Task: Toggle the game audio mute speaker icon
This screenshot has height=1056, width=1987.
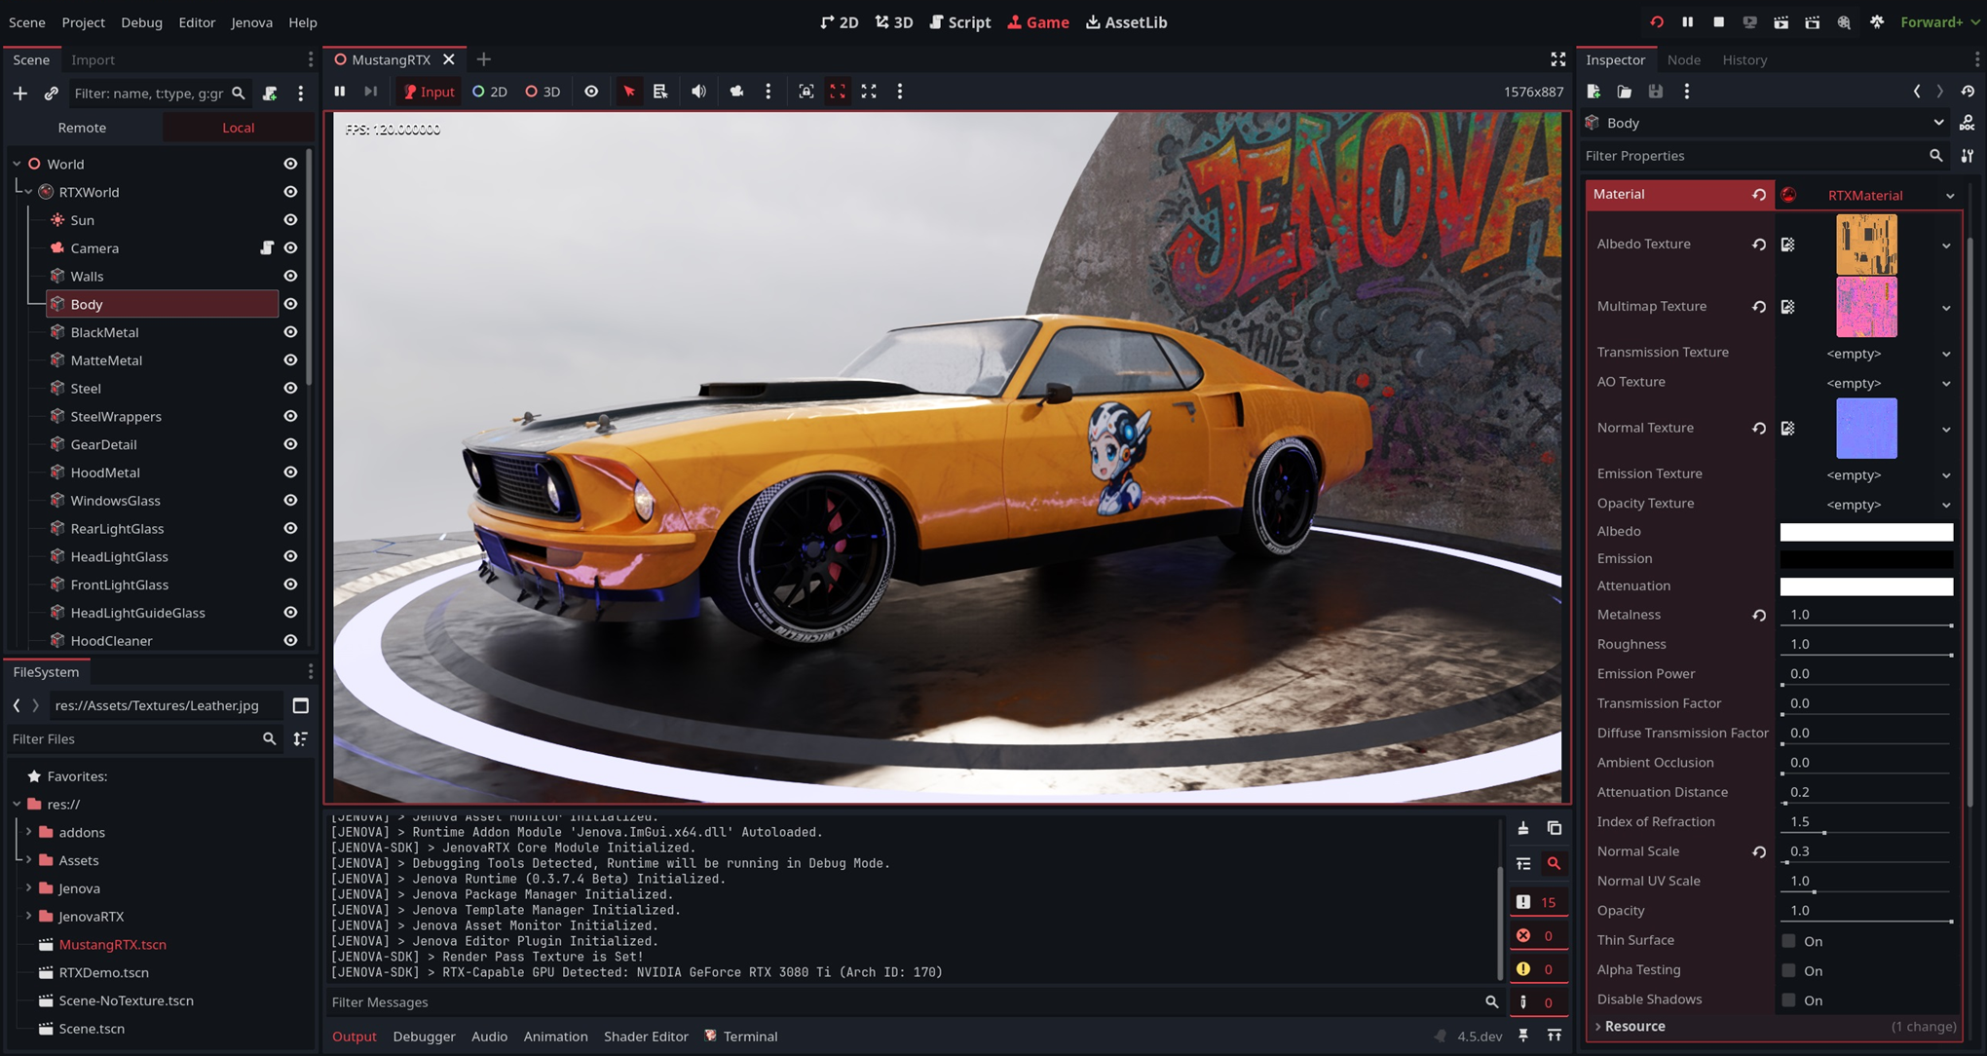Action: click(698, 92)
